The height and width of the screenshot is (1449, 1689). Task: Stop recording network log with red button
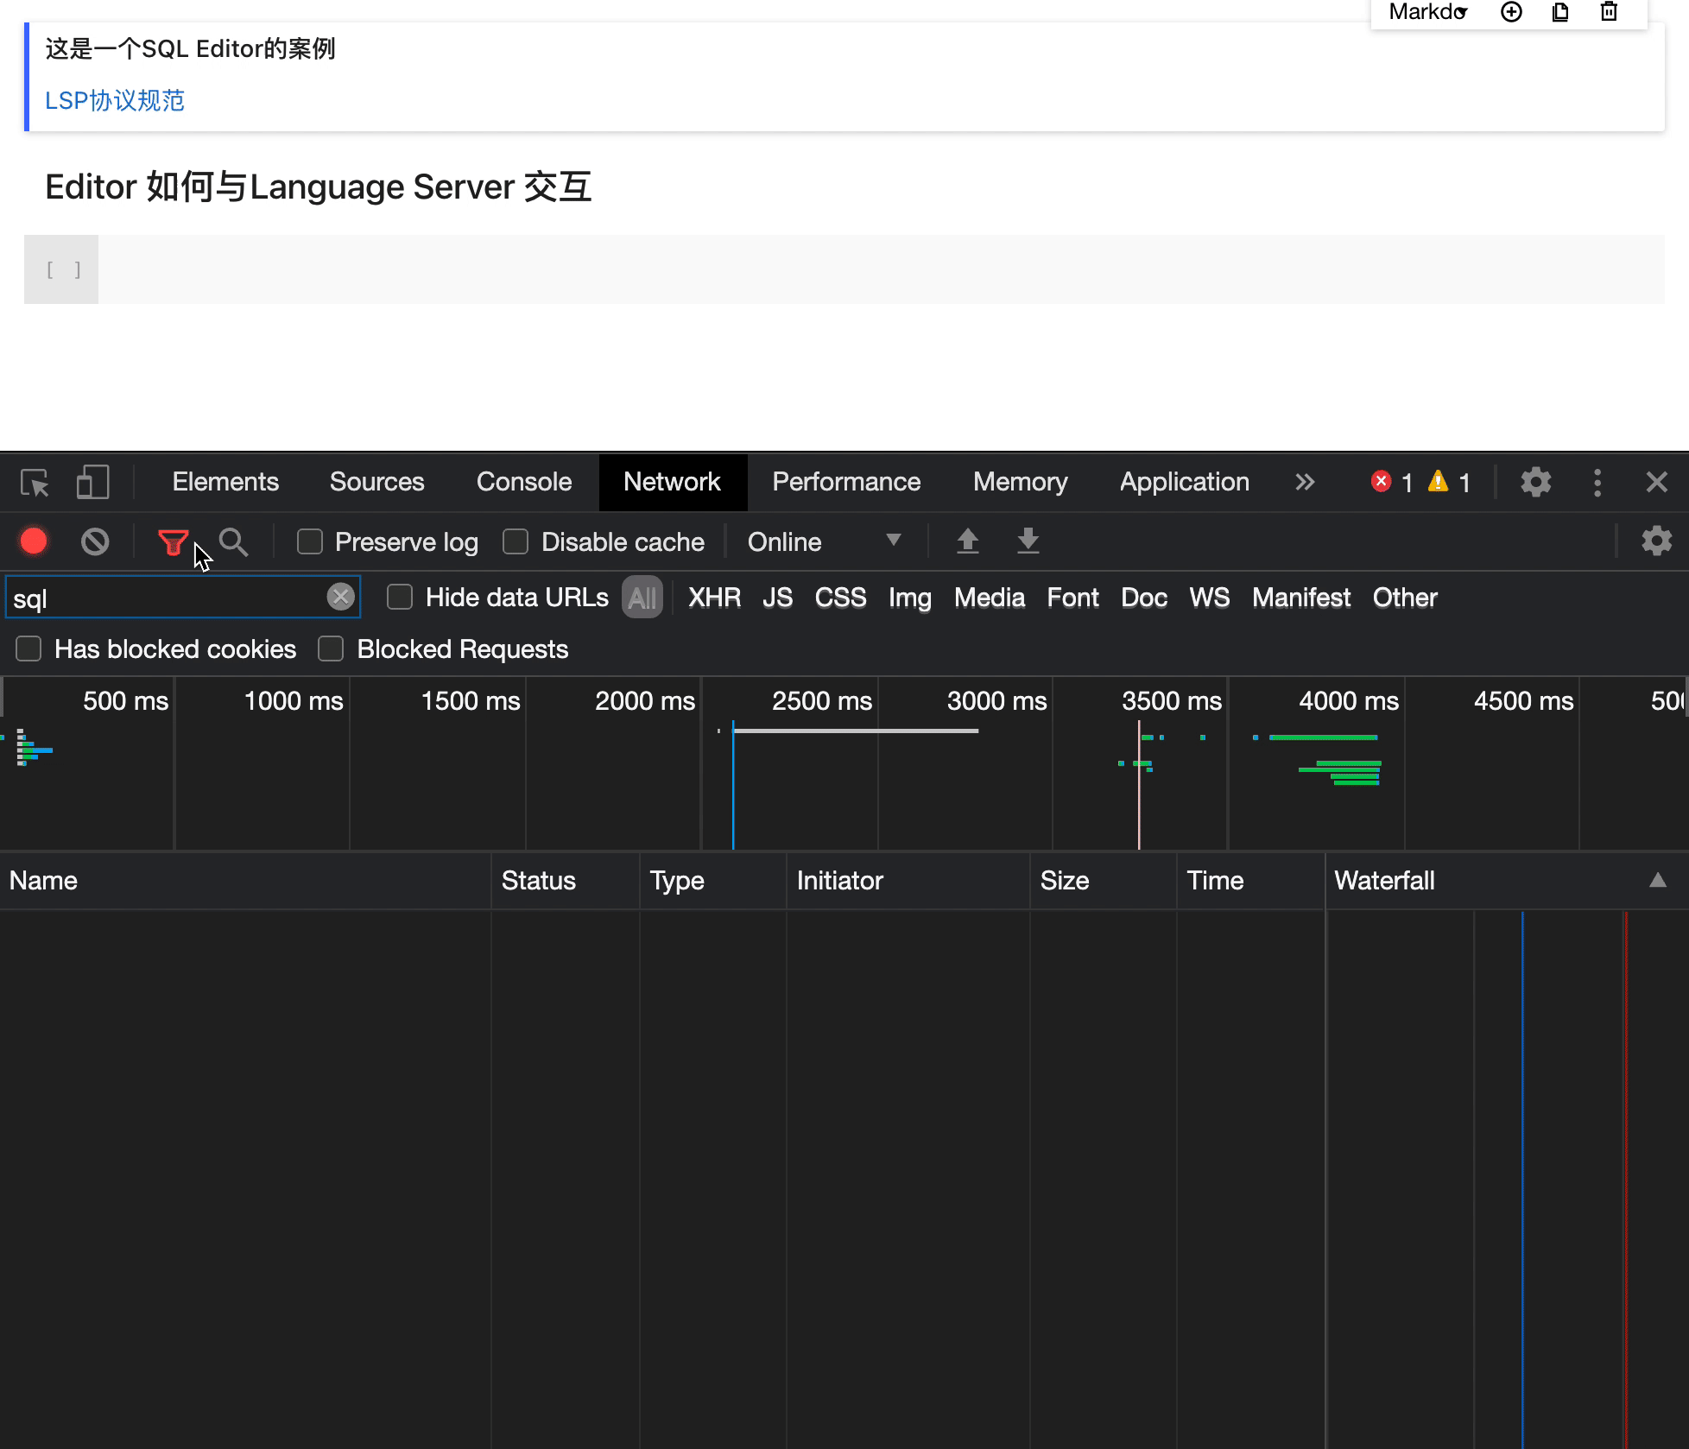coord(34,541)
